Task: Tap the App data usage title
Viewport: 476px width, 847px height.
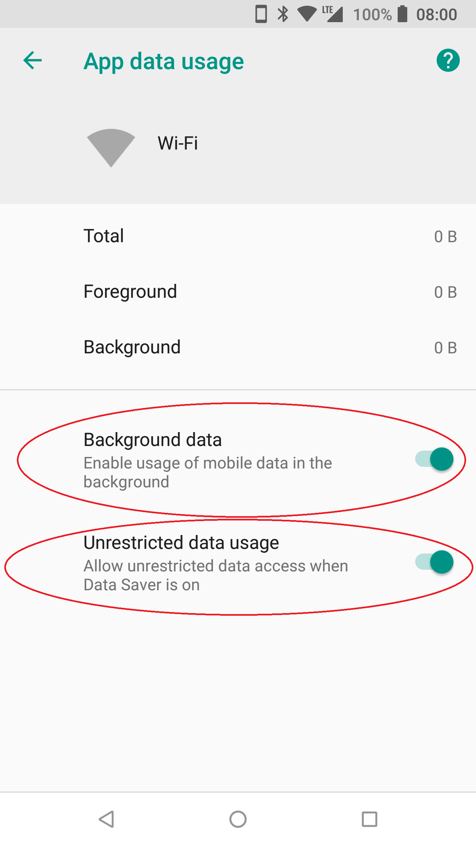Action: [x=164, y=62]
